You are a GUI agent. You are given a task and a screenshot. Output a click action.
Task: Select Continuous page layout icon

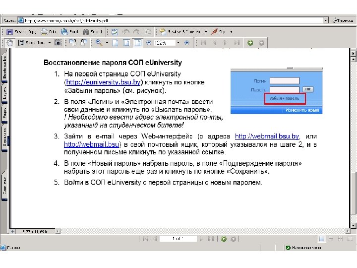331,239
